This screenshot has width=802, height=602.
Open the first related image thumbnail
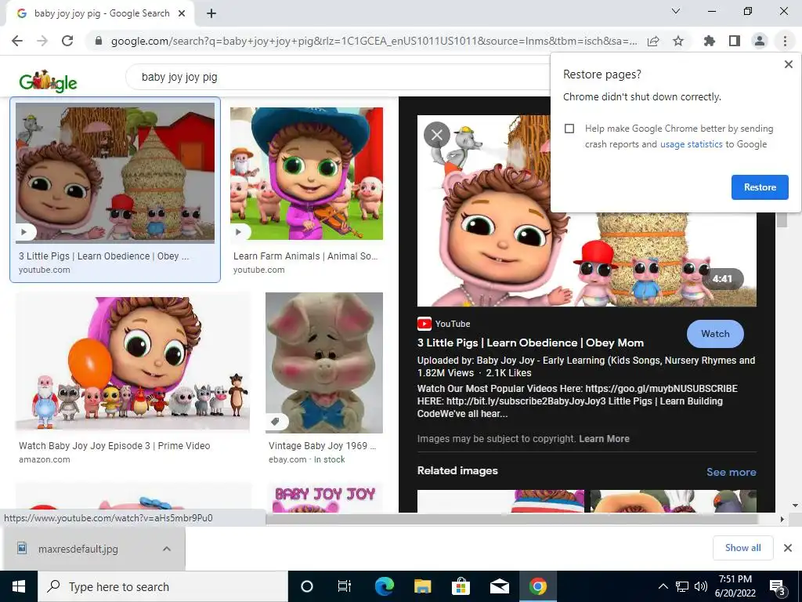pos(500,501)
